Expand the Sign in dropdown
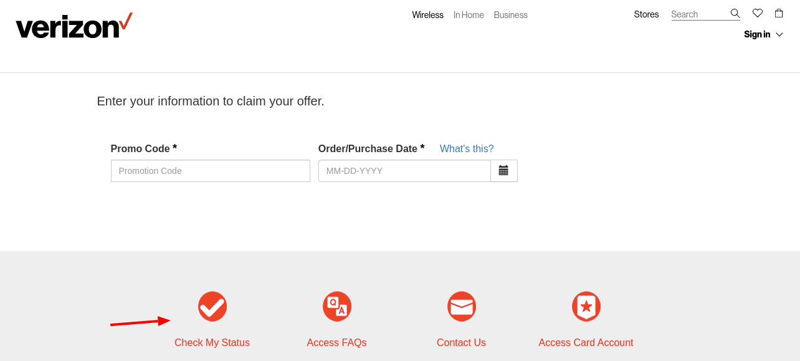800x361 pixels. (x=757, y=34)
